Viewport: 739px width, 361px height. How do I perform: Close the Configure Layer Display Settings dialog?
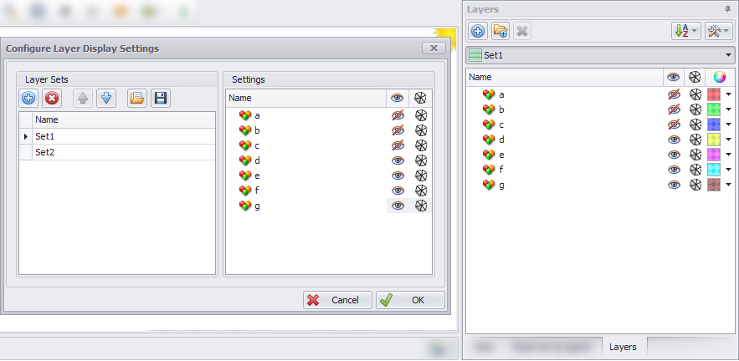click(x=434, y=48)
